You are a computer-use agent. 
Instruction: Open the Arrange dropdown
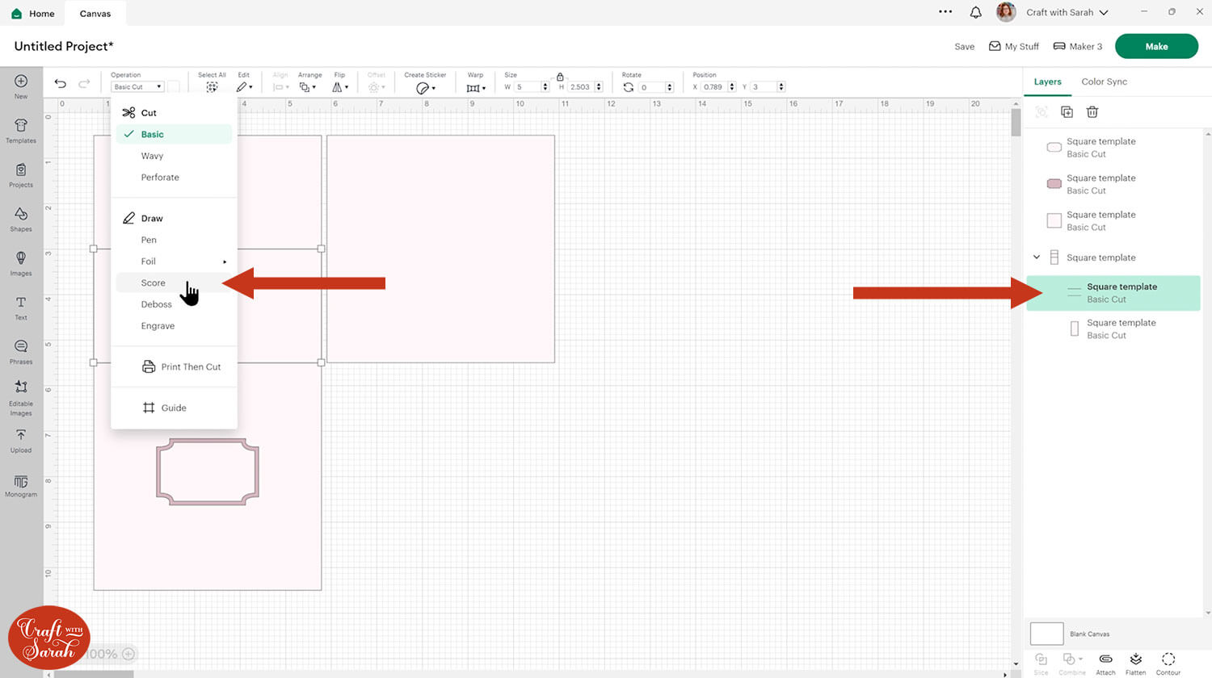tap(307, 86)
